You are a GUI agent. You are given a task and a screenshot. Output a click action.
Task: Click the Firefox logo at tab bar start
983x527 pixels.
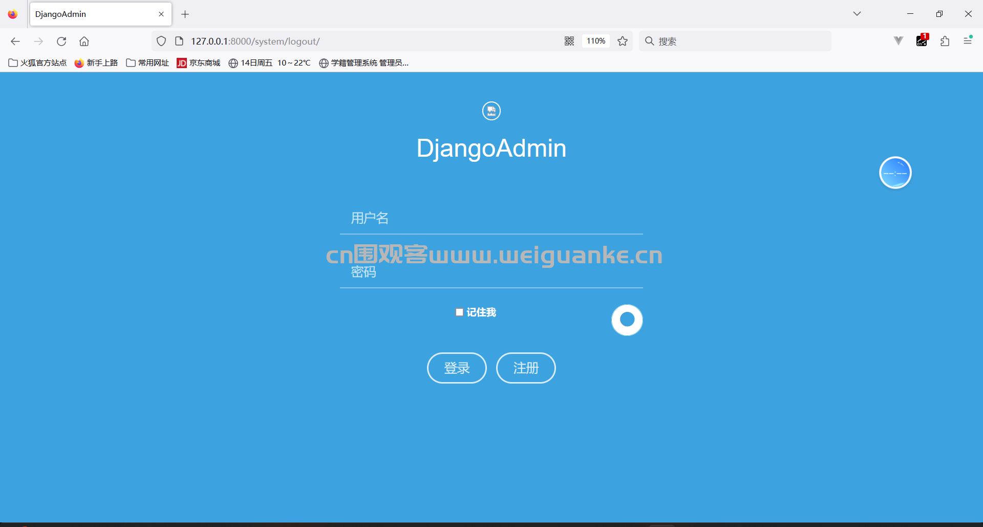(x=13, y=14)
